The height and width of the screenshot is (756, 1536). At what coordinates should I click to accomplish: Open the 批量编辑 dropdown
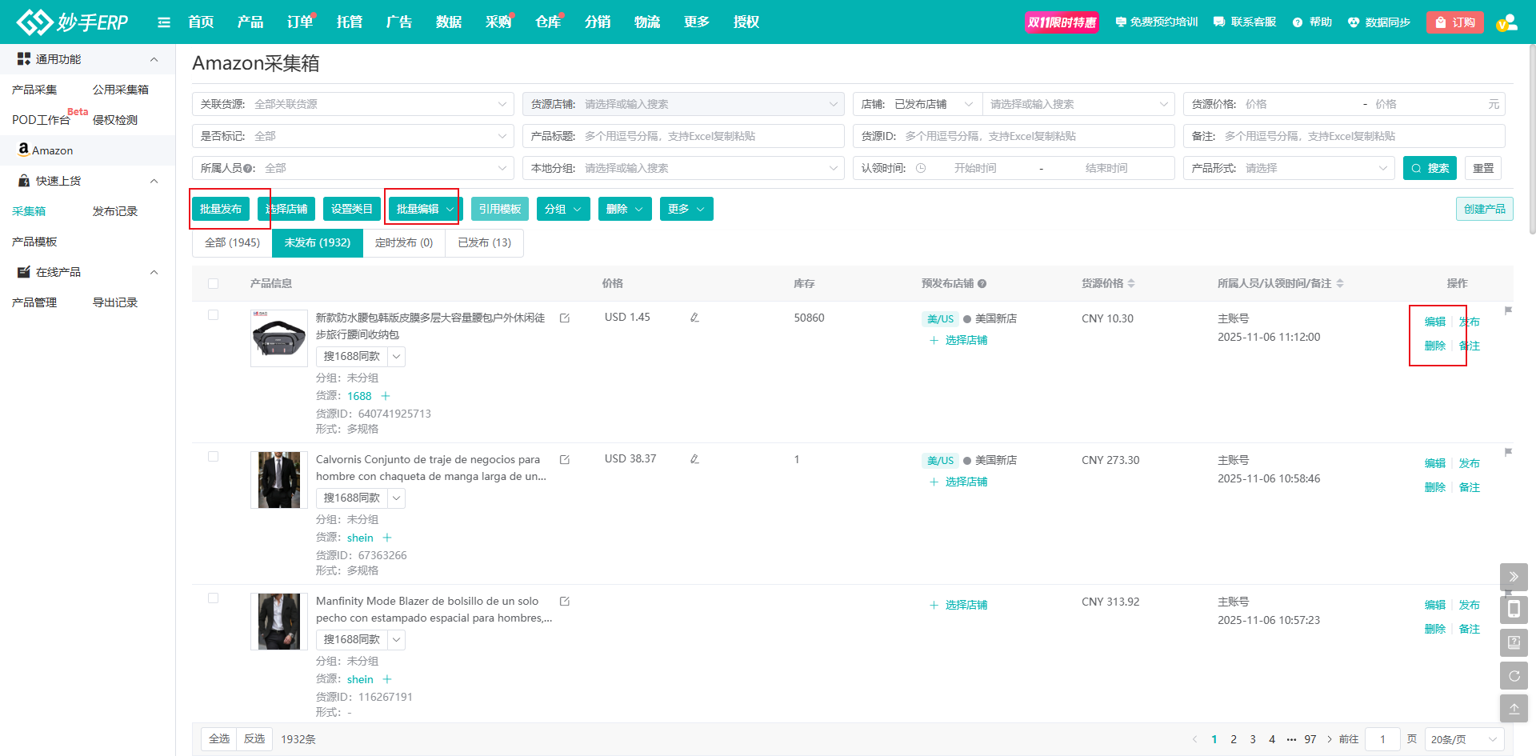click(425, 209)
